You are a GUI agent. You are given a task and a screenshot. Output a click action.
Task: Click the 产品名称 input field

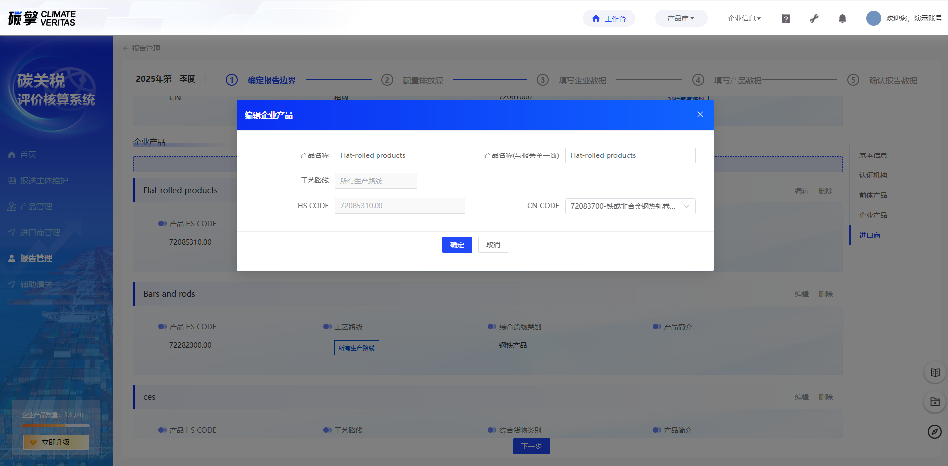point(399,155)
